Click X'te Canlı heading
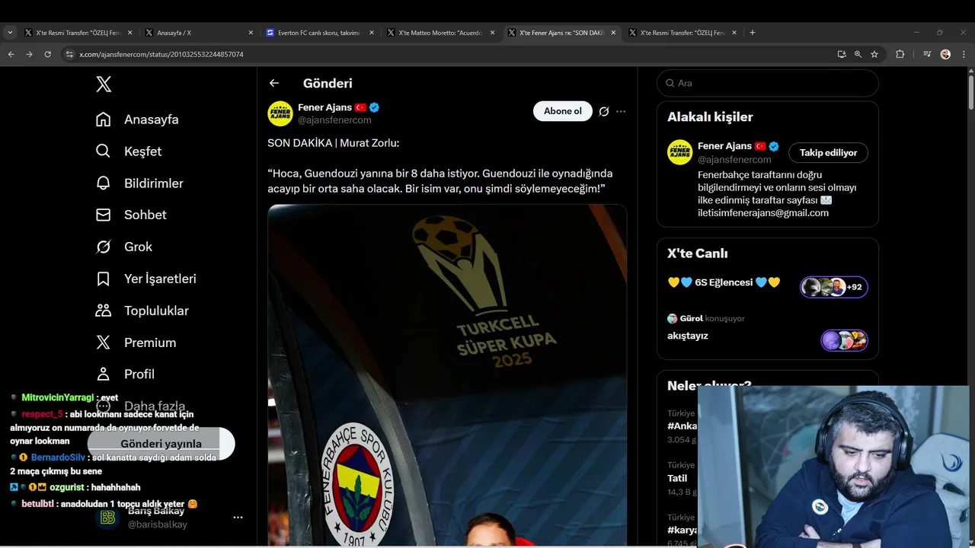 pos(697,253)
